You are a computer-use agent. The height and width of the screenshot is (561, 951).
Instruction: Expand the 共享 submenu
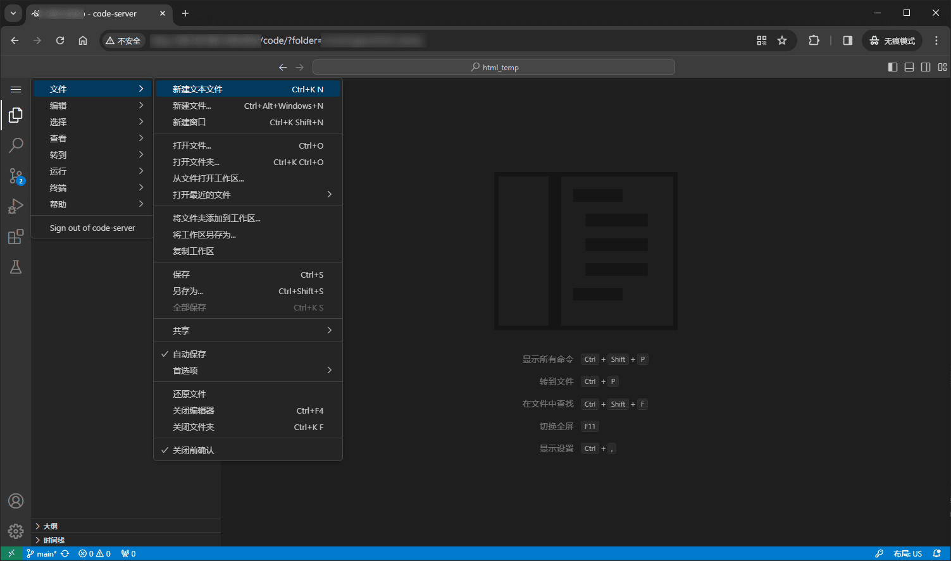(x=248, y=331)
